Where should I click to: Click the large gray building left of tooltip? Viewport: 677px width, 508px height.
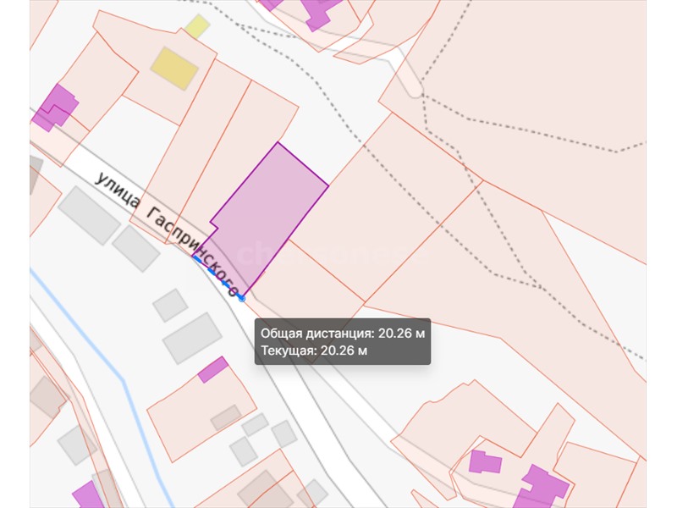[192, 337]
